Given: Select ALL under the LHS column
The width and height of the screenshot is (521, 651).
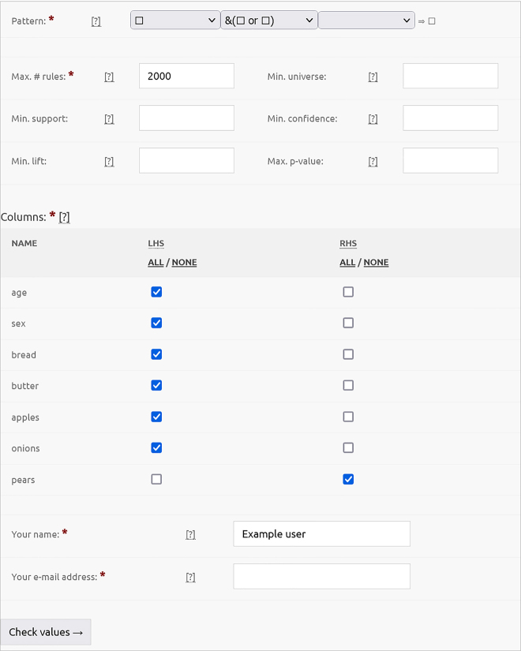Looking at the screenshot, I should [156, 263].
